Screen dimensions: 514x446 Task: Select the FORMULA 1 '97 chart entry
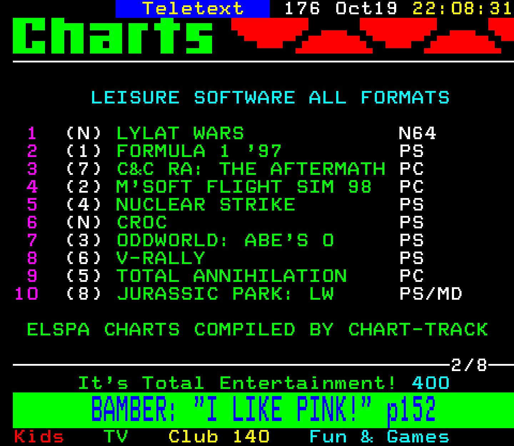tap(199, 151)
